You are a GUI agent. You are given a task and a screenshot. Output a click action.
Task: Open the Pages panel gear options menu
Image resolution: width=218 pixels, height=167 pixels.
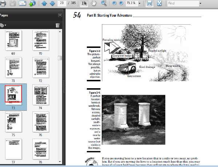point(3,25)
